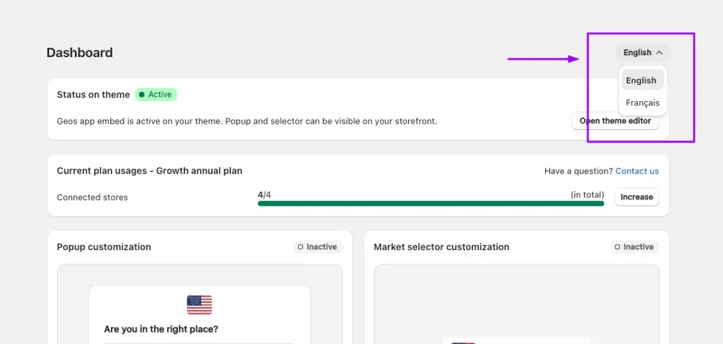Click the Status on theme heading

(93, 95)
